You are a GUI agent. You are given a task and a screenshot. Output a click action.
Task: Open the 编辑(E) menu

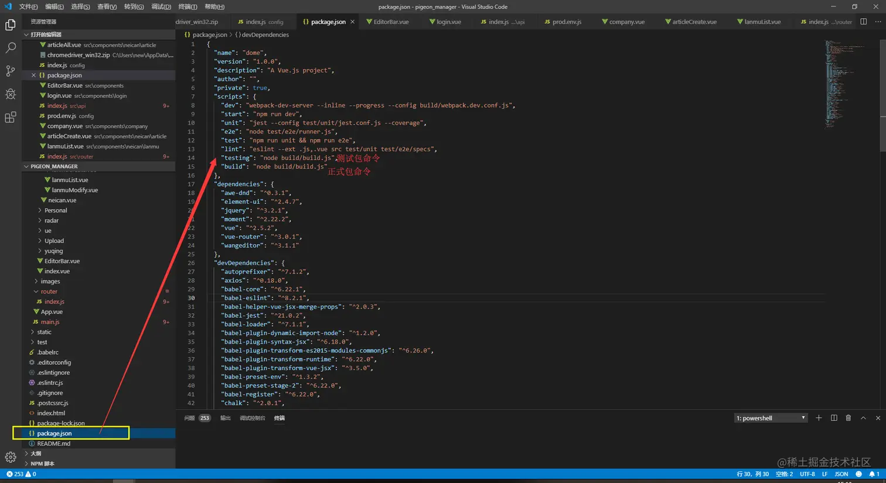click(54, 7)
